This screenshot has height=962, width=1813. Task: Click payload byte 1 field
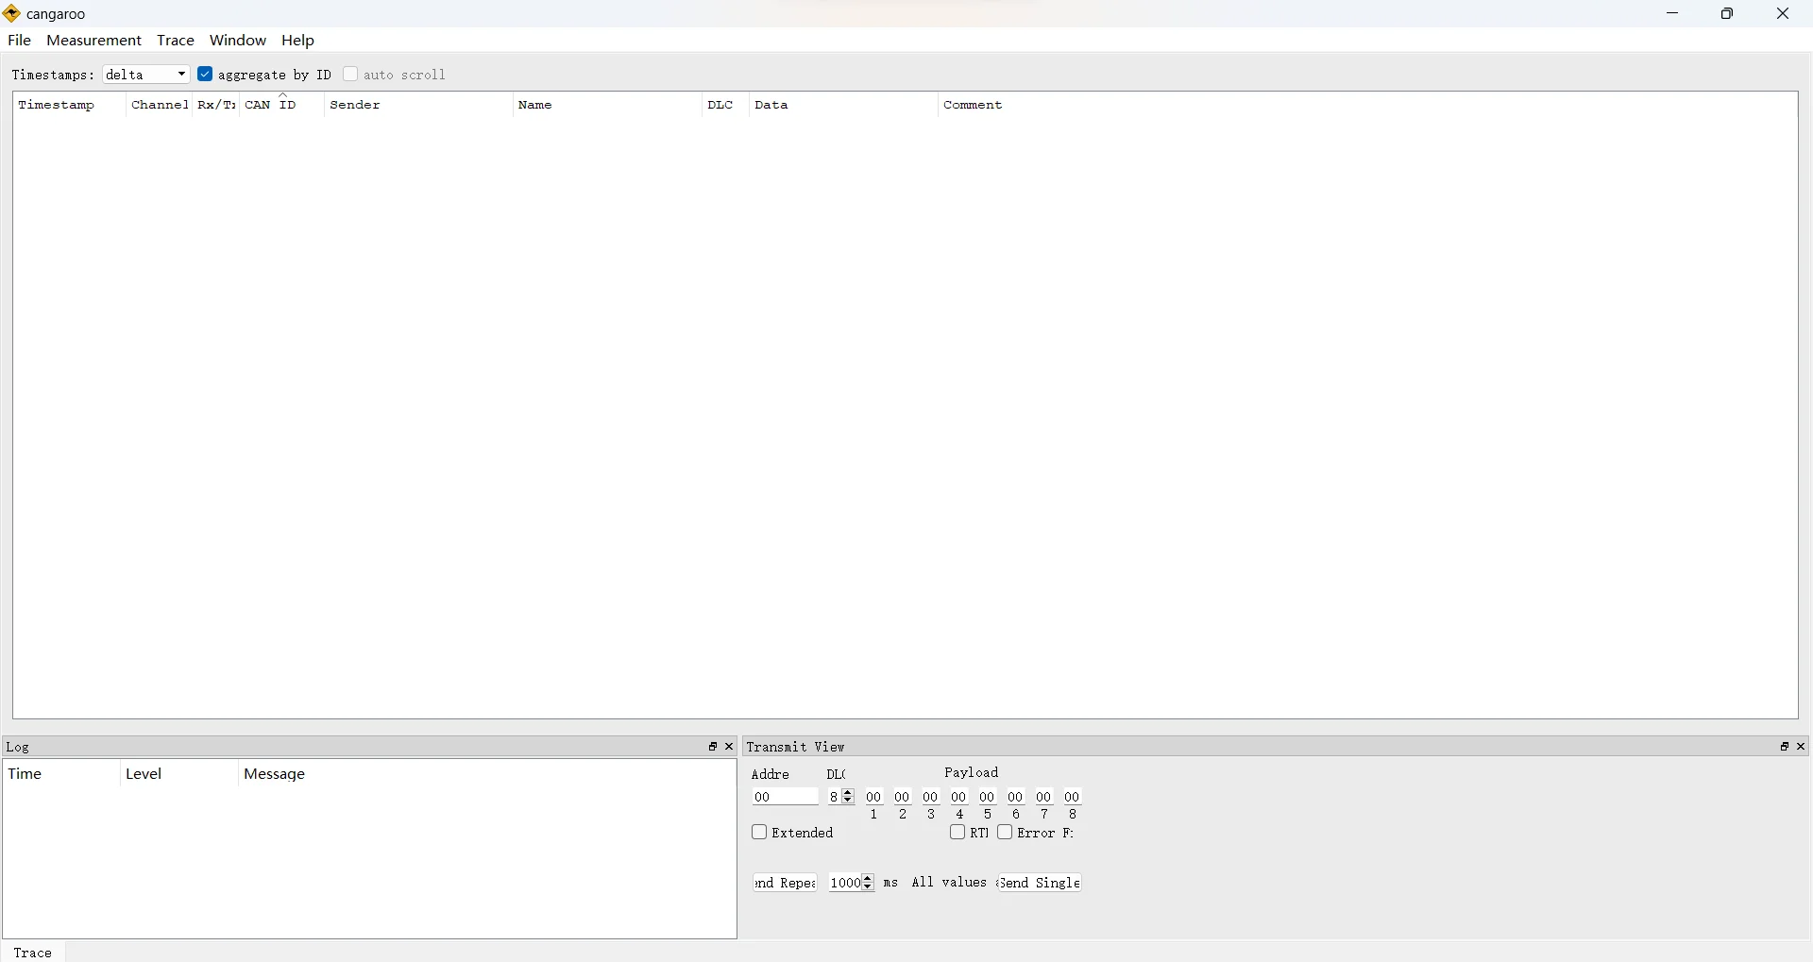pyautogui.click(x=874, y=797)
